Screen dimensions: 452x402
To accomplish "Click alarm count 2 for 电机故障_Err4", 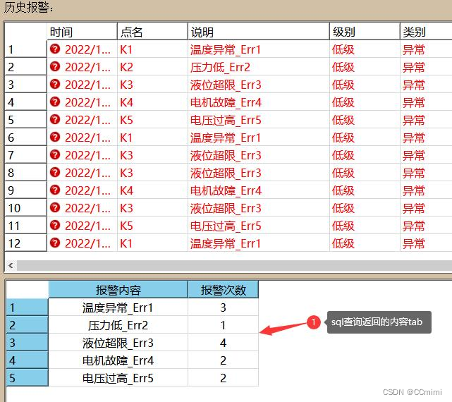I will point(223,360).
